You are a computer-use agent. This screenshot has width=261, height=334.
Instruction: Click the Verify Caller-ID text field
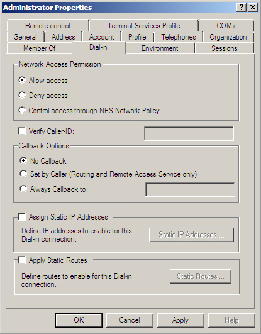pos(189,134)
